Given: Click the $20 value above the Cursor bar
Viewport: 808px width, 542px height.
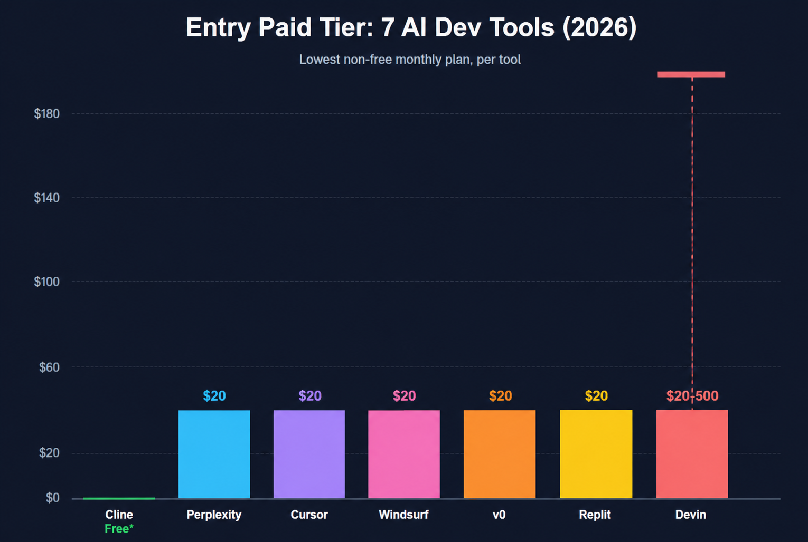Looking at the screenshot, I should pos(310,396).
